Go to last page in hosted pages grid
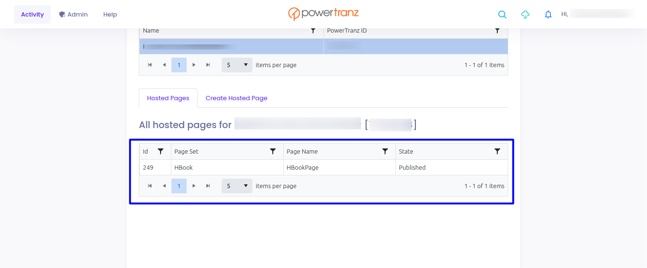 [208, 186]
